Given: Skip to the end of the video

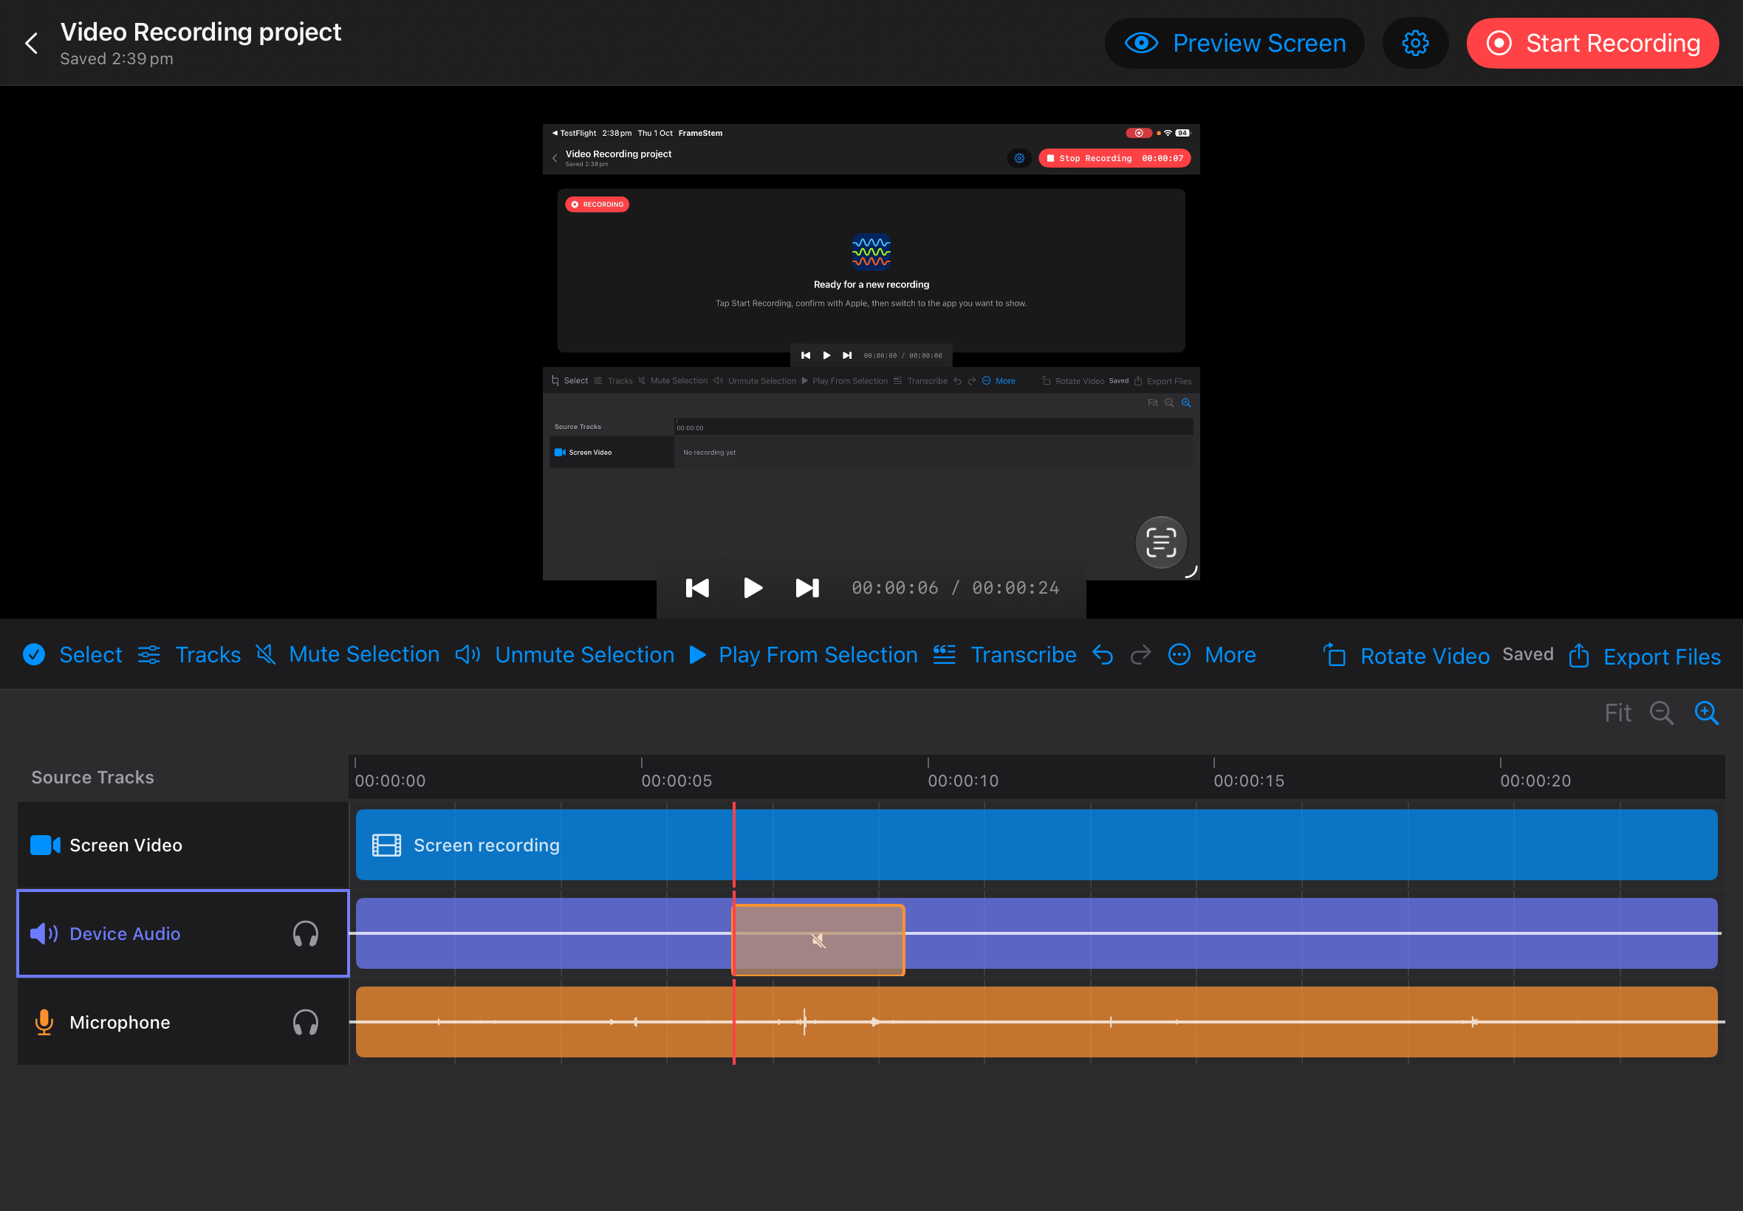Looking at the screenshot, I should 807,588.
